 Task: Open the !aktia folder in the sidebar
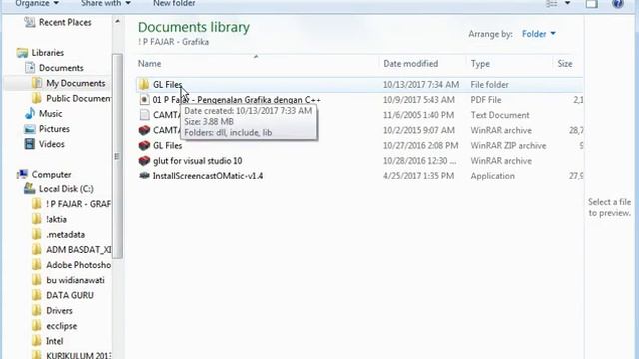[x=56, y=219]
